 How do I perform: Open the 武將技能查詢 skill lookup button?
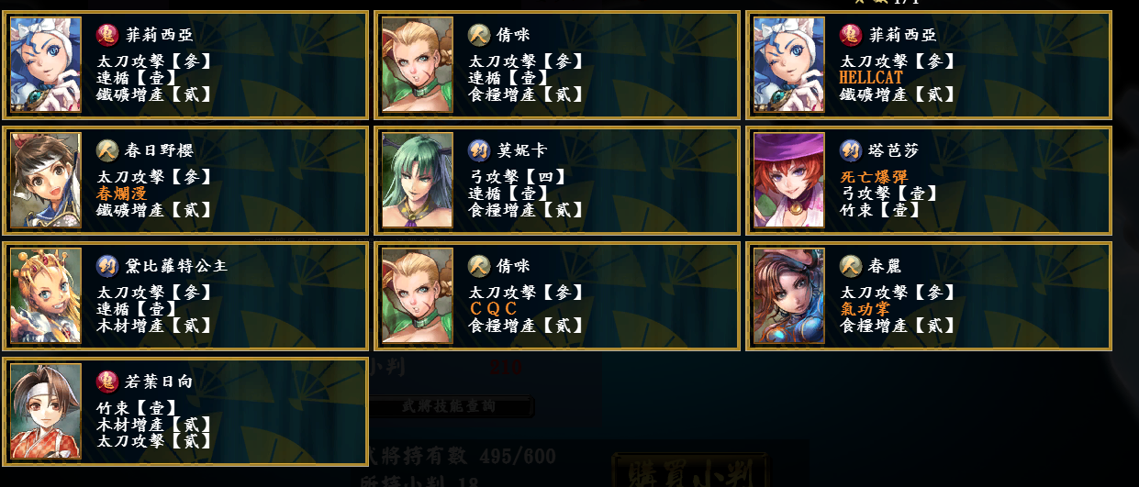pos(451,406)
